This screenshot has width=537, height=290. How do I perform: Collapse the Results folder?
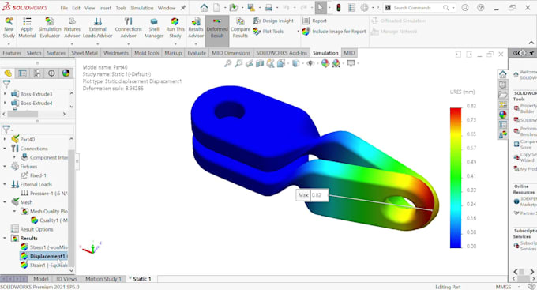tap(5, 238)
